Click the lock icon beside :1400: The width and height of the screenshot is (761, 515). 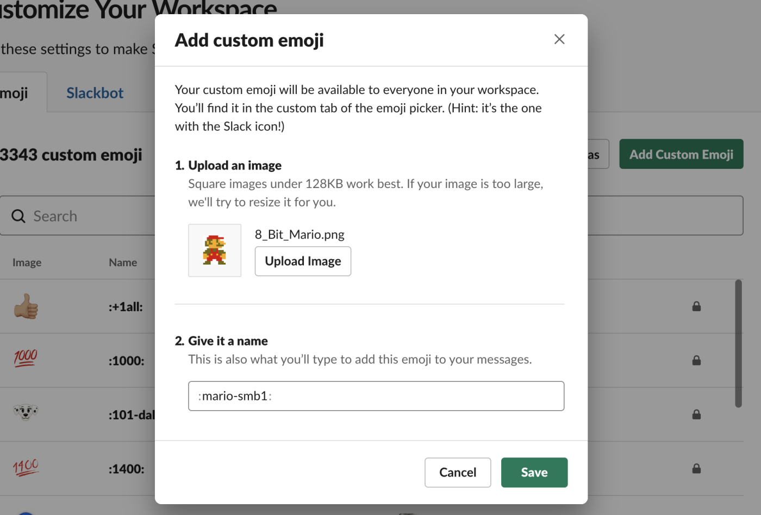696,468
